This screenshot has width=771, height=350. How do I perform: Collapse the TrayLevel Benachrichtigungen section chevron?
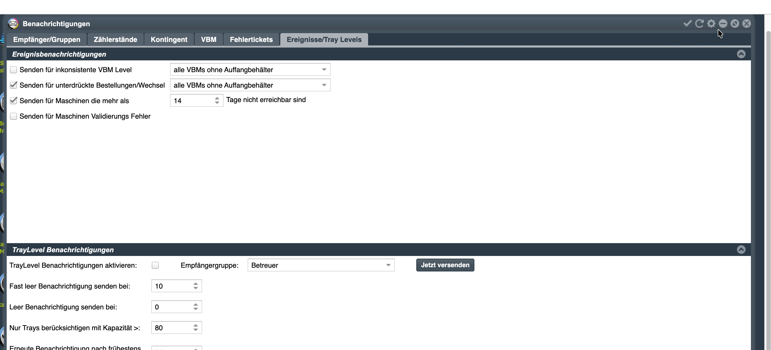pyautogui.click(x=741, y=250)
